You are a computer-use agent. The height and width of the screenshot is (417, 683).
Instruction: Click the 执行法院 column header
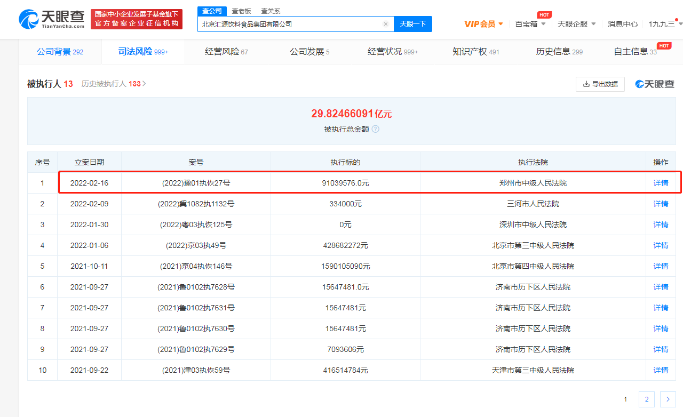point(533,162)
